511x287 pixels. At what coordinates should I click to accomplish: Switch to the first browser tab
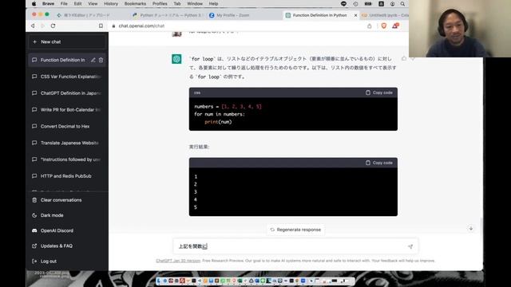(x=83, y=15)
